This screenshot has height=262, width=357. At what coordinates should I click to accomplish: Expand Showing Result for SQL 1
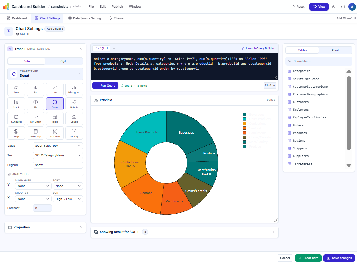pos(184,232)
